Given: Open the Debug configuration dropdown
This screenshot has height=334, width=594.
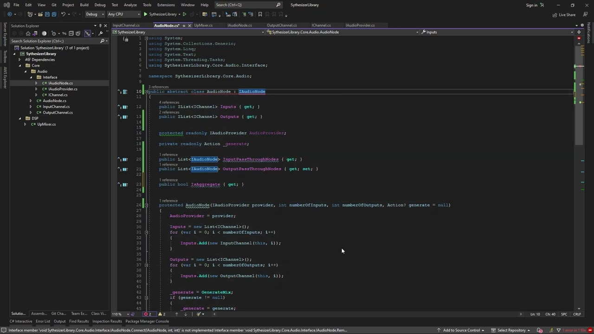Looking at the screenshot, I should [94, 14].
